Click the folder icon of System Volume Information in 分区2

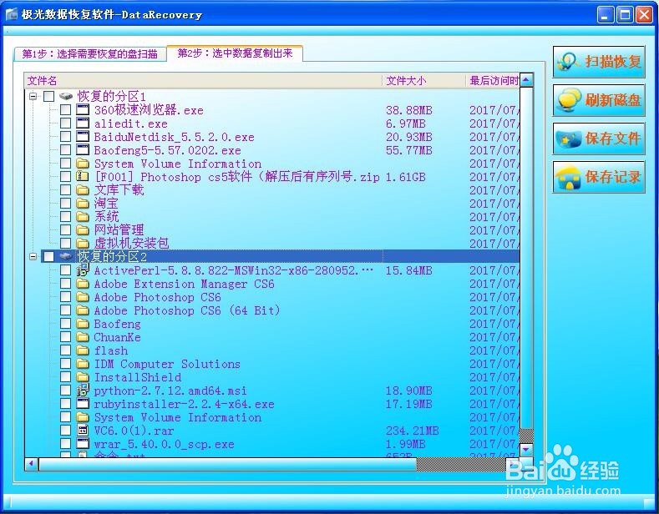pyautogui.click(x=83, y=417)
